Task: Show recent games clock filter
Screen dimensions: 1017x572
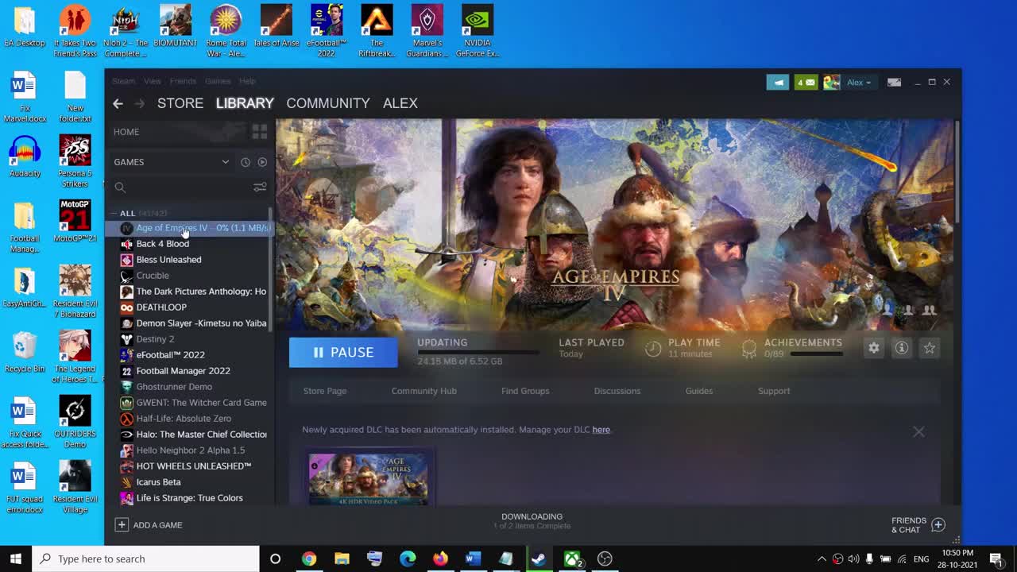Action: 246,162
